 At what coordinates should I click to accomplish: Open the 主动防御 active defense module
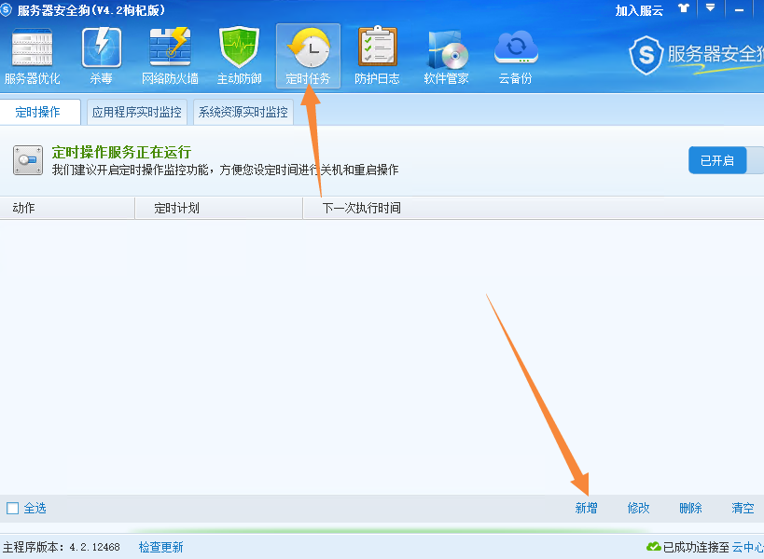click(239, 57)
